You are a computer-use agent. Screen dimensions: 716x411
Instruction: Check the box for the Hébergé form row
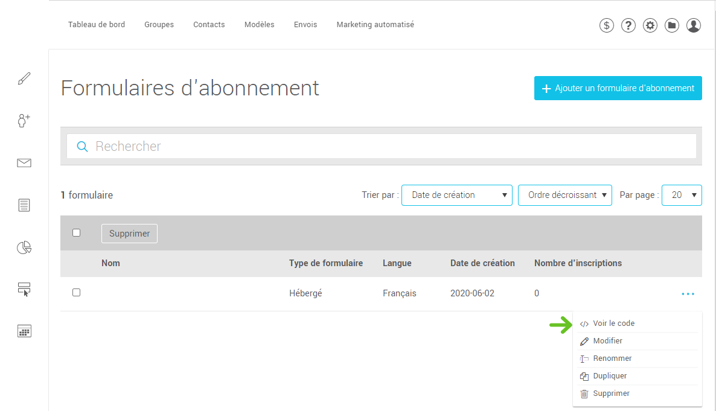pos(77,293)
